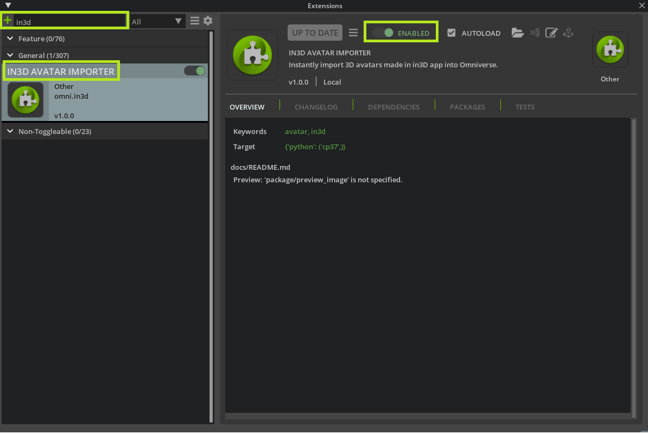Click the overview panel vertical scrollbar

tap(634, 268)
